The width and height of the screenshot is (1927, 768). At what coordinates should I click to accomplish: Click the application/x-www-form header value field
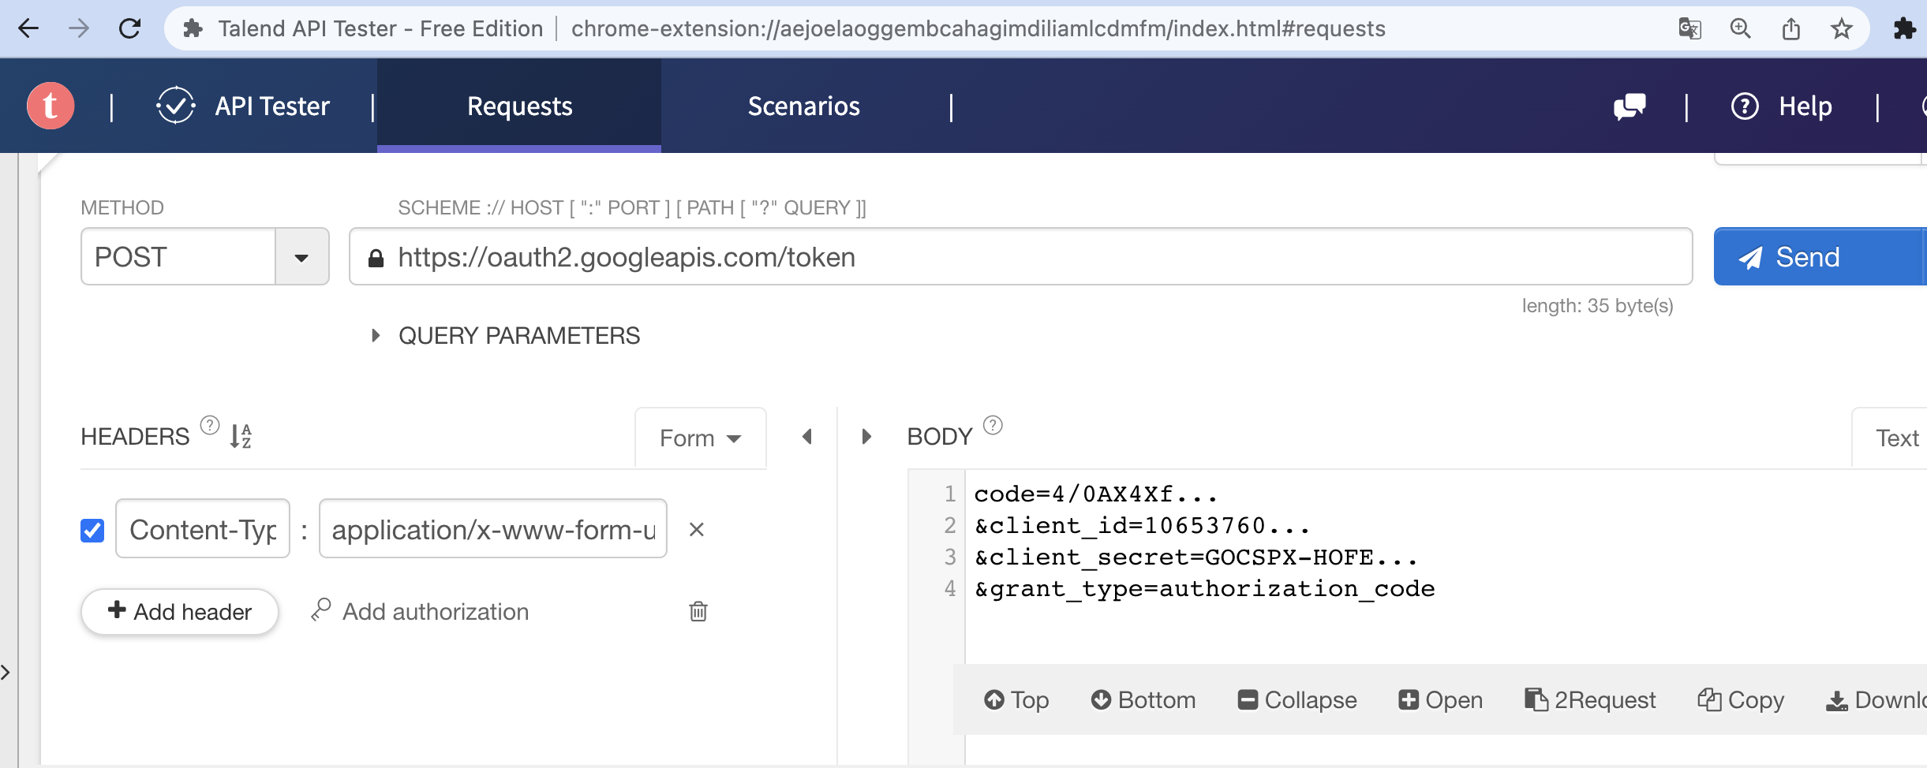coord(493,529)
